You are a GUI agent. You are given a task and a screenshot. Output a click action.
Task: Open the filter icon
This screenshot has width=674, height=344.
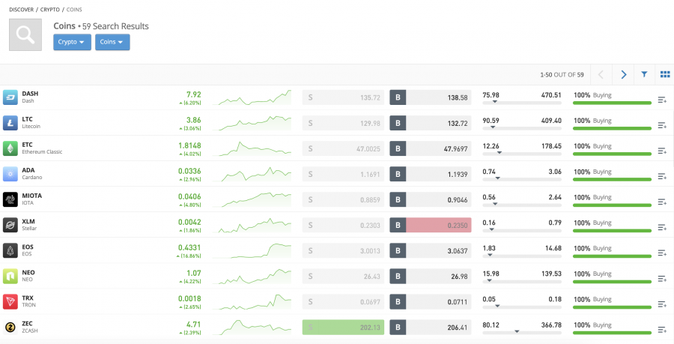pyautogui.click(x=644, y=75)
